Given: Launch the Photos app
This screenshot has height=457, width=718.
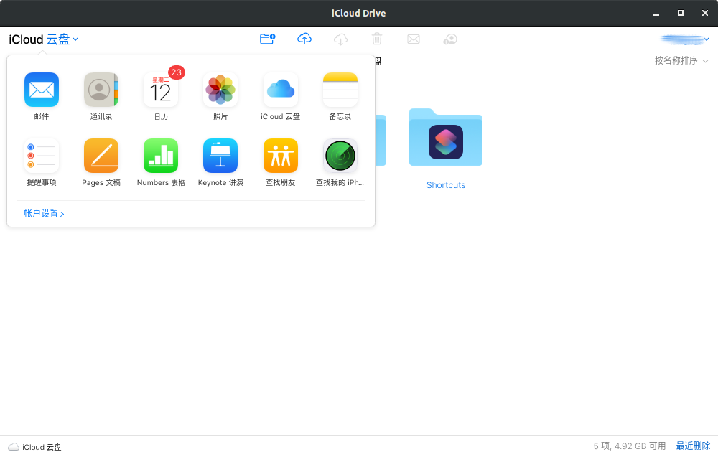Looking at the screenshot, I should (220, 90).
